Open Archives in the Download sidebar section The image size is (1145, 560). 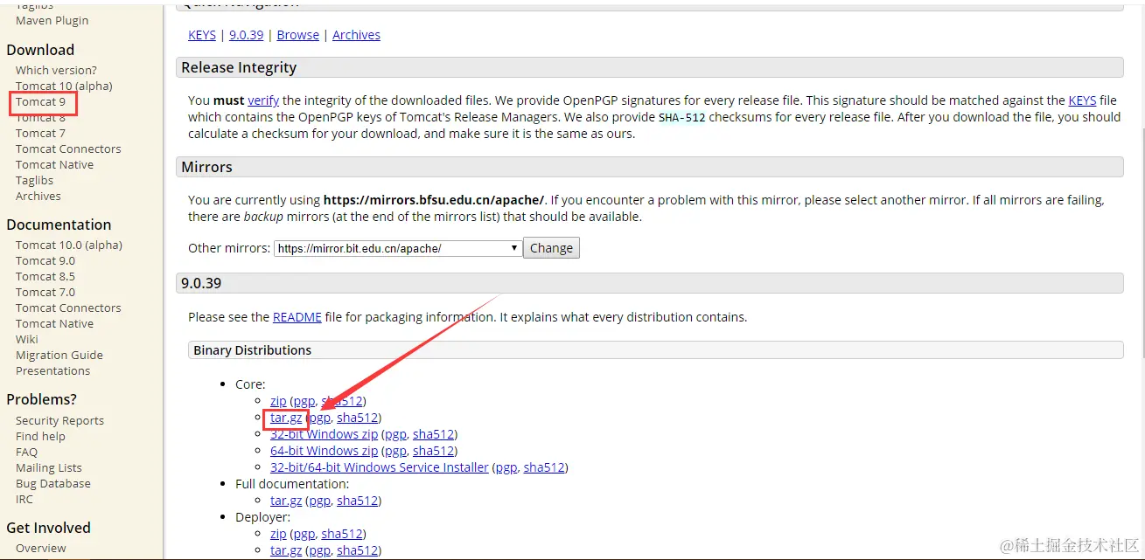pyautogui.click(x=38, y=196)
